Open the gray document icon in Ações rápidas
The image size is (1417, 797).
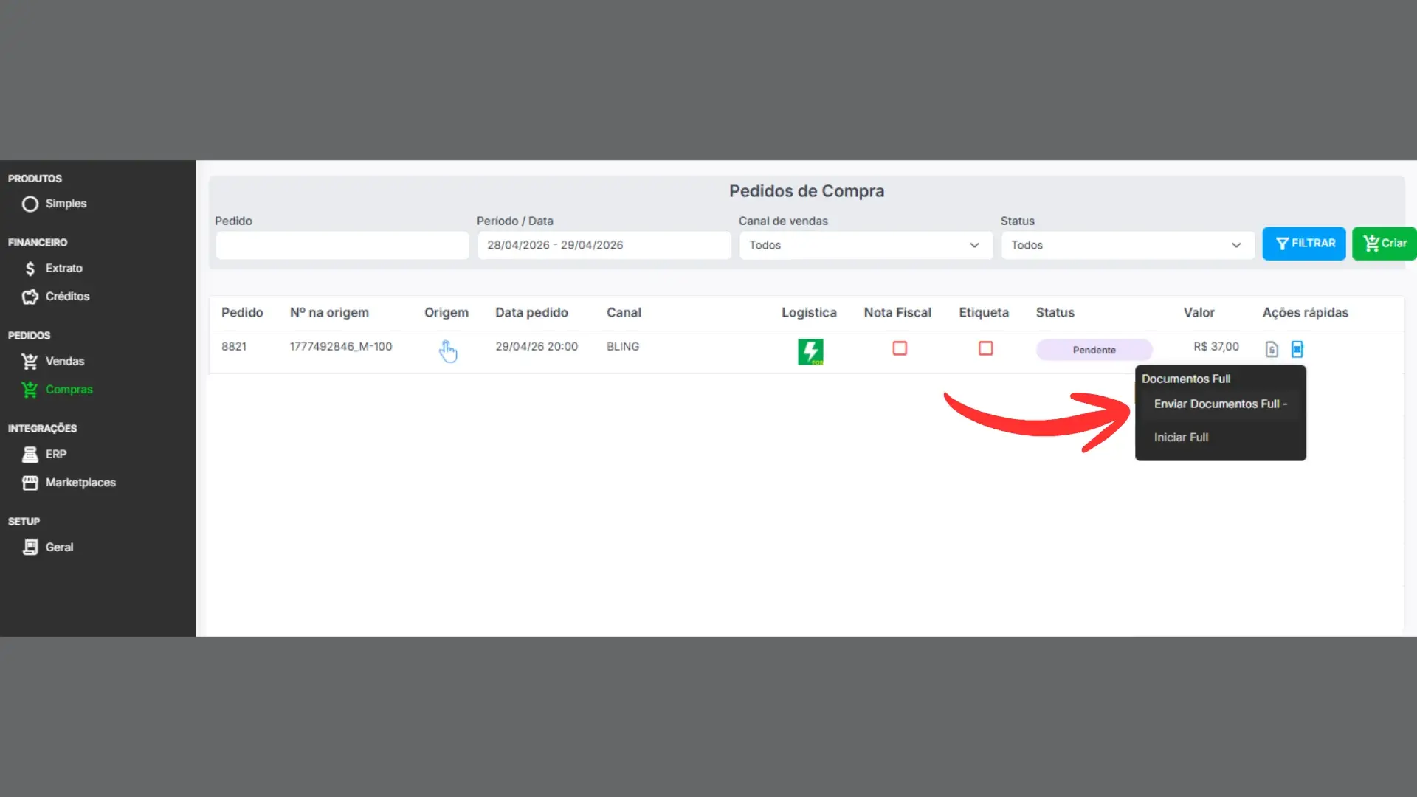point(1272,349)
